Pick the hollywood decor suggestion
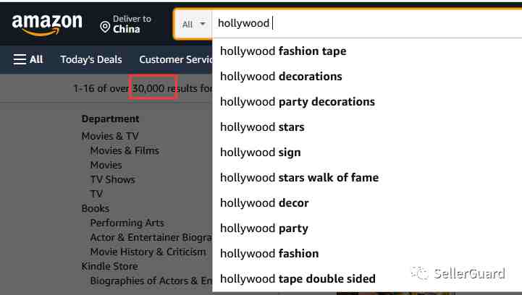Screen dimensions: 522x295 [367, 203]
